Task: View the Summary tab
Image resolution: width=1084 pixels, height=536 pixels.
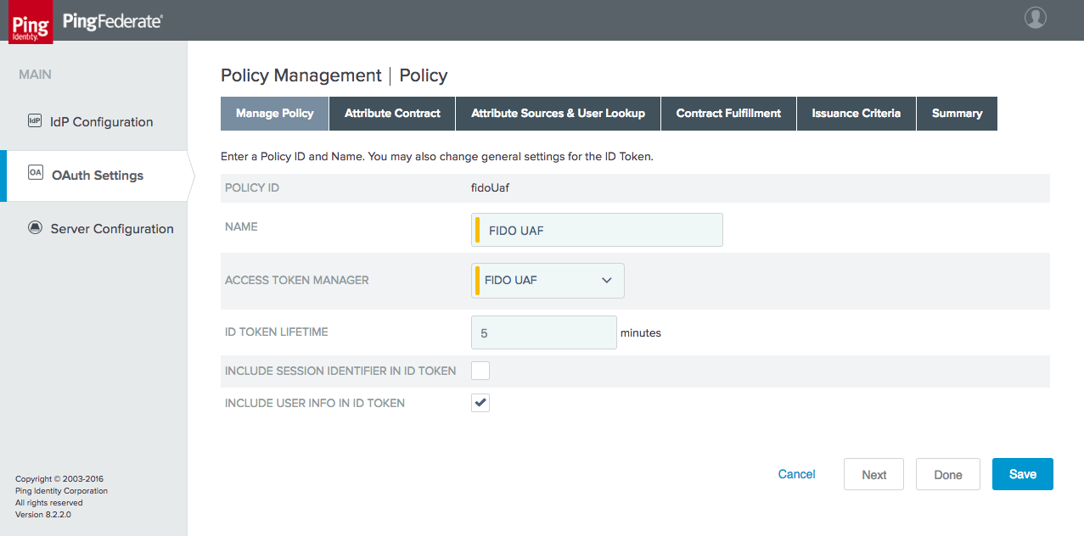Action: (x=957, y=114)
